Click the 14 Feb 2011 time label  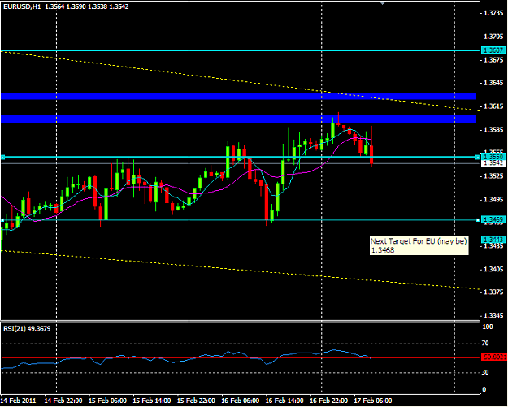(x=18, y=401)
